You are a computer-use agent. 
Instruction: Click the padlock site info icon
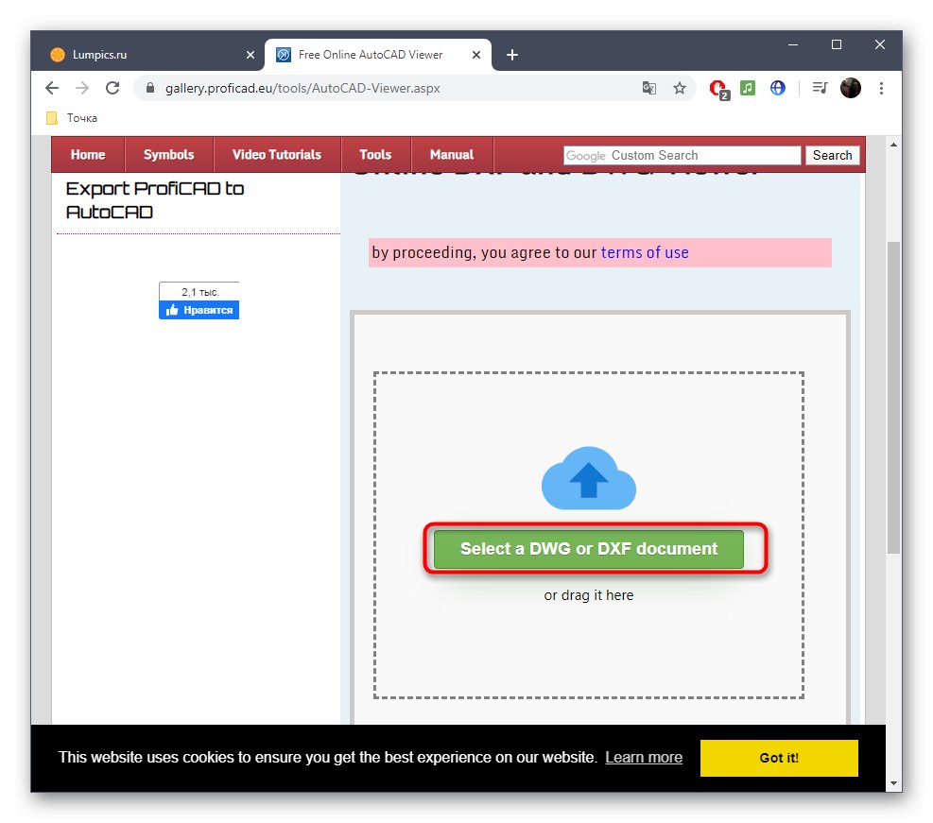(150, 88)
